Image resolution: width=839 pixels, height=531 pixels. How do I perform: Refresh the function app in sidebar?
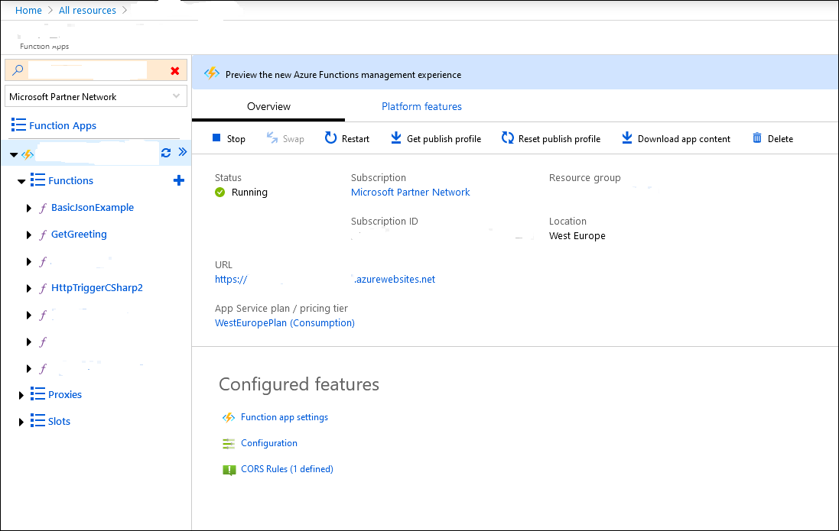pos(166,153)
